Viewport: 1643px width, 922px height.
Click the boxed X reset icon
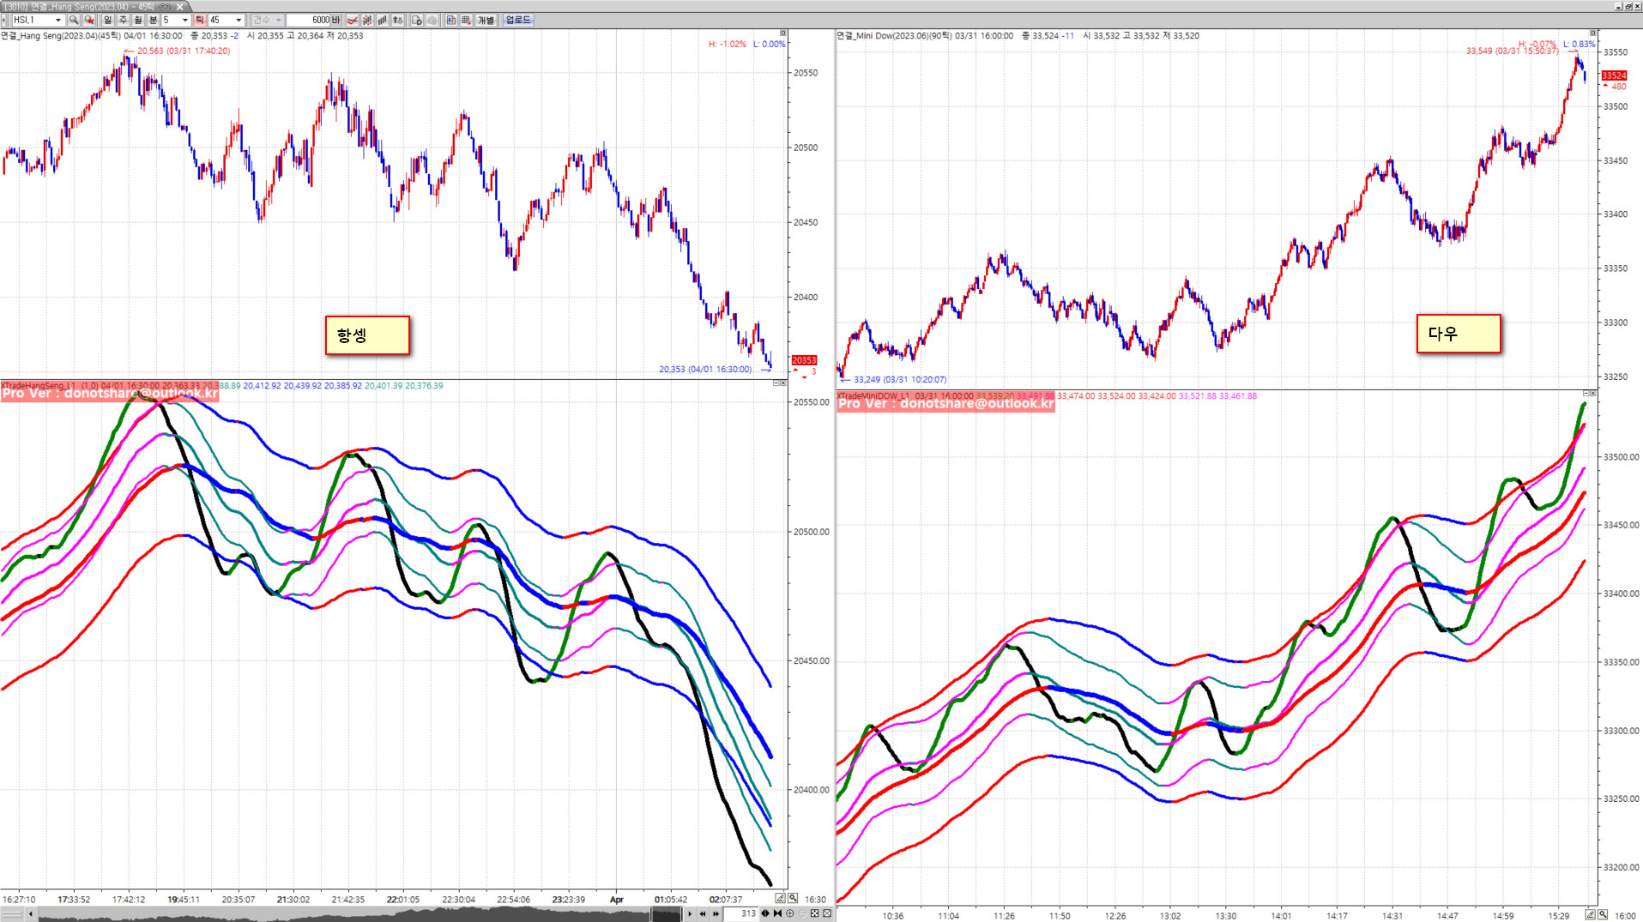tap(827, 914)
